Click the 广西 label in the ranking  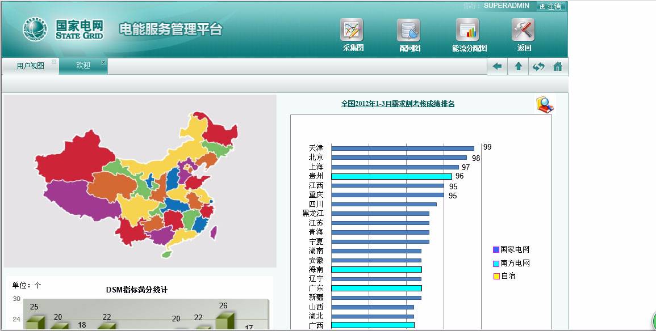(316, 325)
